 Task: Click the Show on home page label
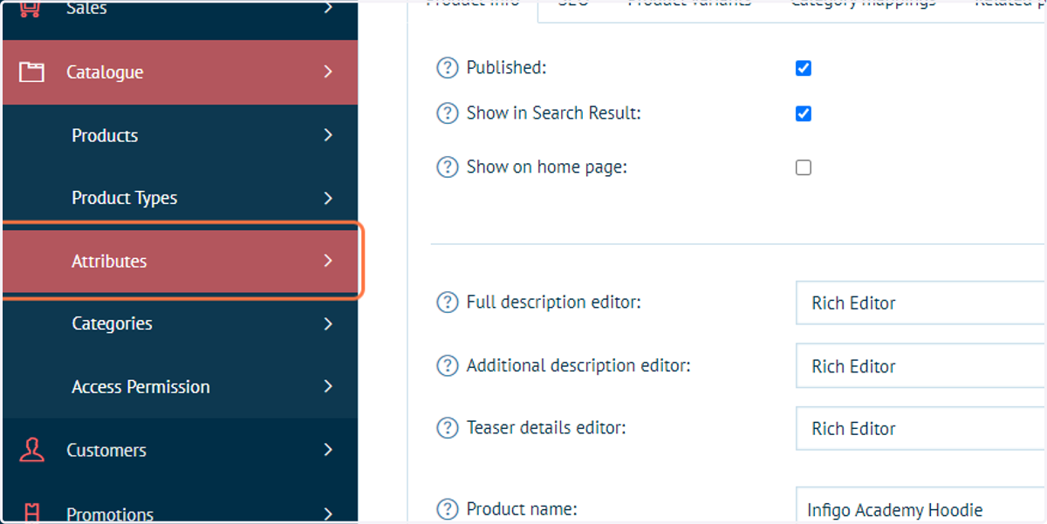tap(546, 167)
